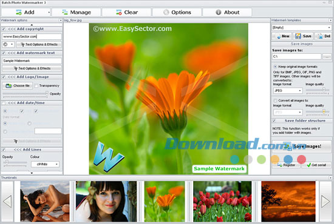This screenshot has height=224, width=334.
Task: Select the dark-haired woman portrait thumbnail
Action: [106, 201]
